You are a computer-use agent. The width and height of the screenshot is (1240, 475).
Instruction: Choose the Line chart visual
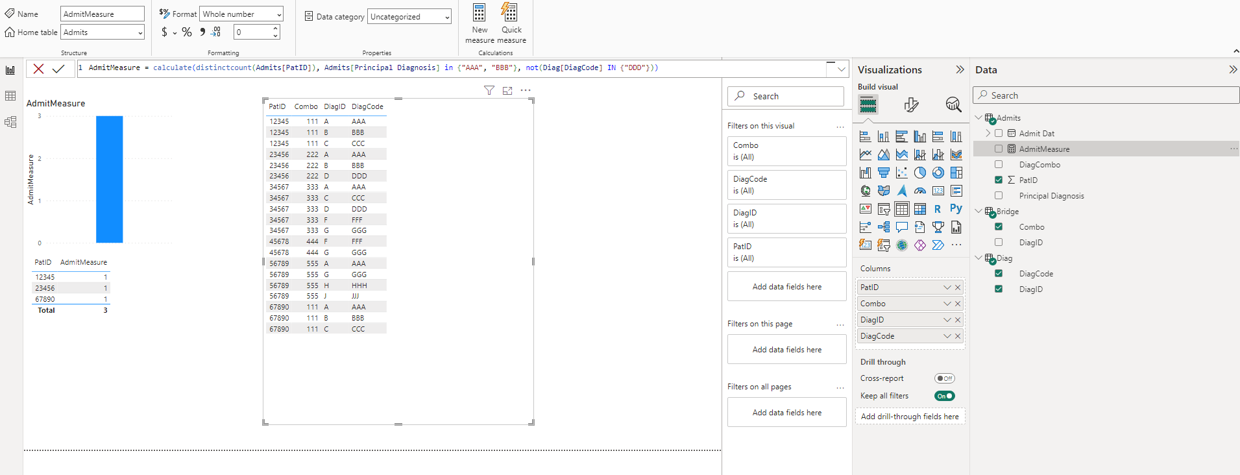pyautogui.click(x=866, y=154)
